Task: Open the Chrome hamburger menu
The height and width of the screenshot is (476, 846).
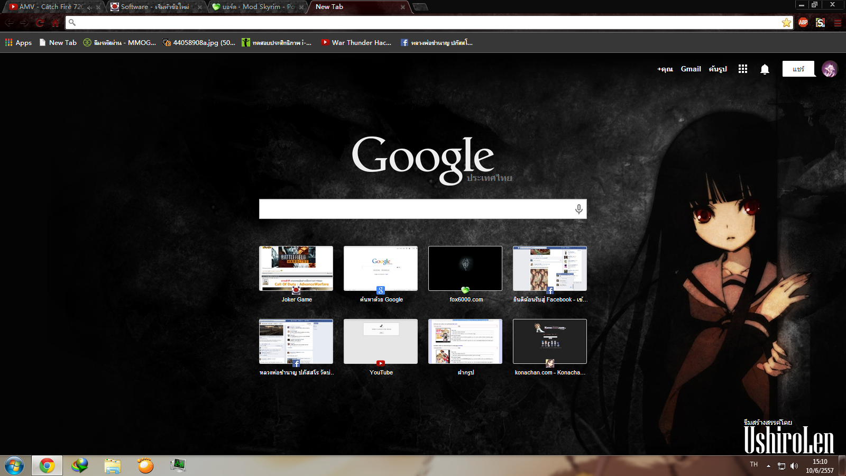Action: coord(838,23)
